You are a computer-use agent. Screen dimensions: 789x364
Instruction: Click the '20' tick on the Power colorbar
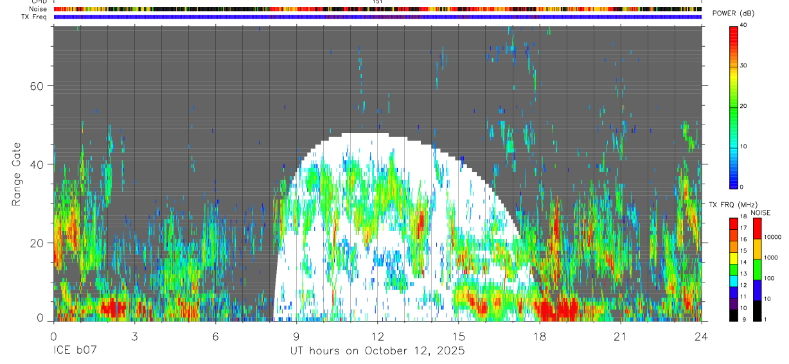pos(743,106)
